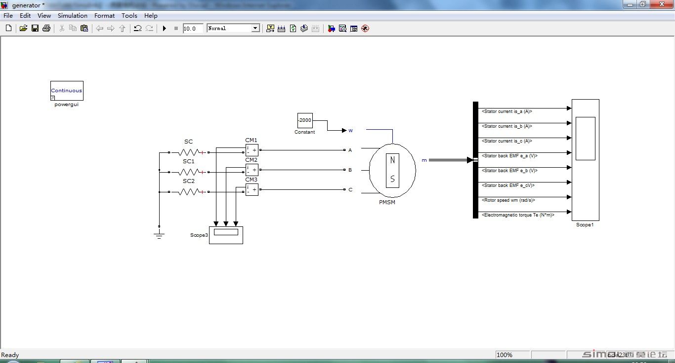Paste from clipboard in toolbar
Viewport: 675px width, 363px height.
tap(84, 28)
